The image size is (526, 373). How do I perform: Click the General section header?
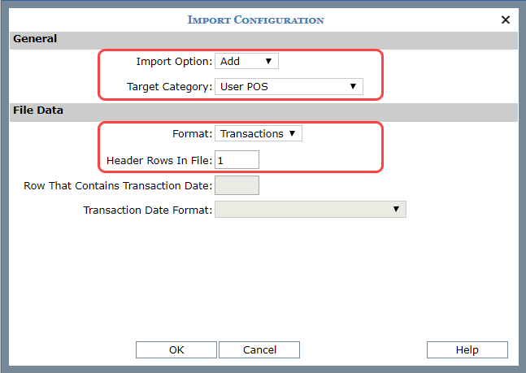point(35,39)
